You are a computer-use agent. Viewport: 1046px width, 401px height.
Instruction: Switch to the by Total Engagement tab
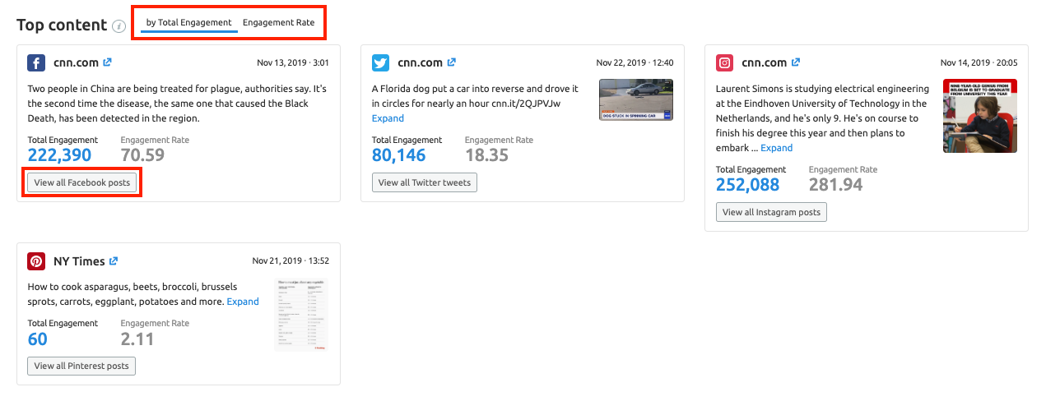[x=188, y=22]
